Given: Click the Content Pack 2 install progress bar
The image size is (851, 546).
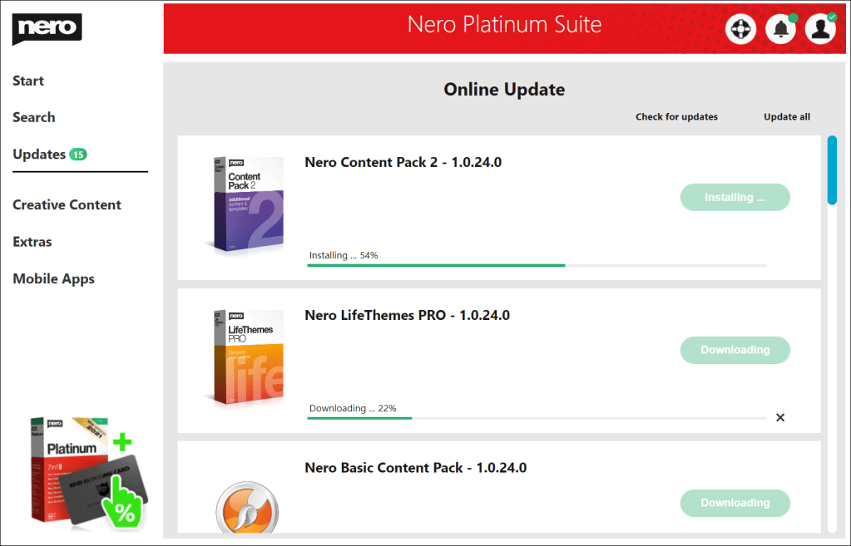Looking at the screenshot, I should [537, 265].
